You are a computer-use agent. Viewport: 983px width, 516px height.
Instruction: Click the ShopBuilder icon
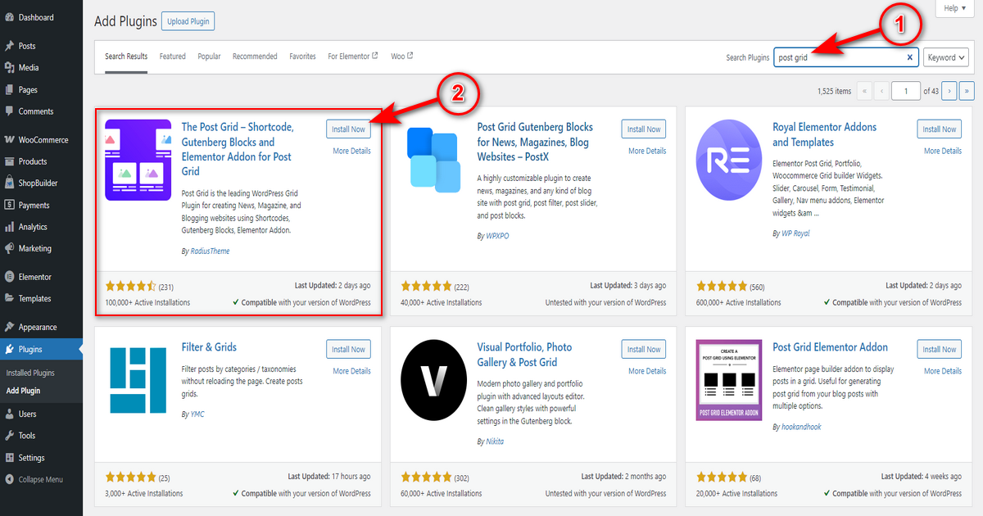(9, 183)
